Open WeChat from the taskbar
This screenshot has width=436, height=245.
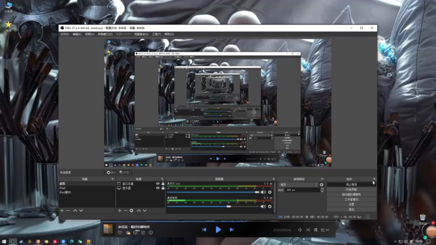click(80, 242)
